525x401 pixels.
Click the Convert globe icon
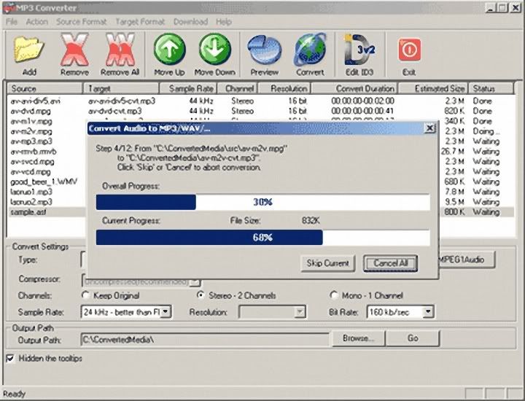310,50
